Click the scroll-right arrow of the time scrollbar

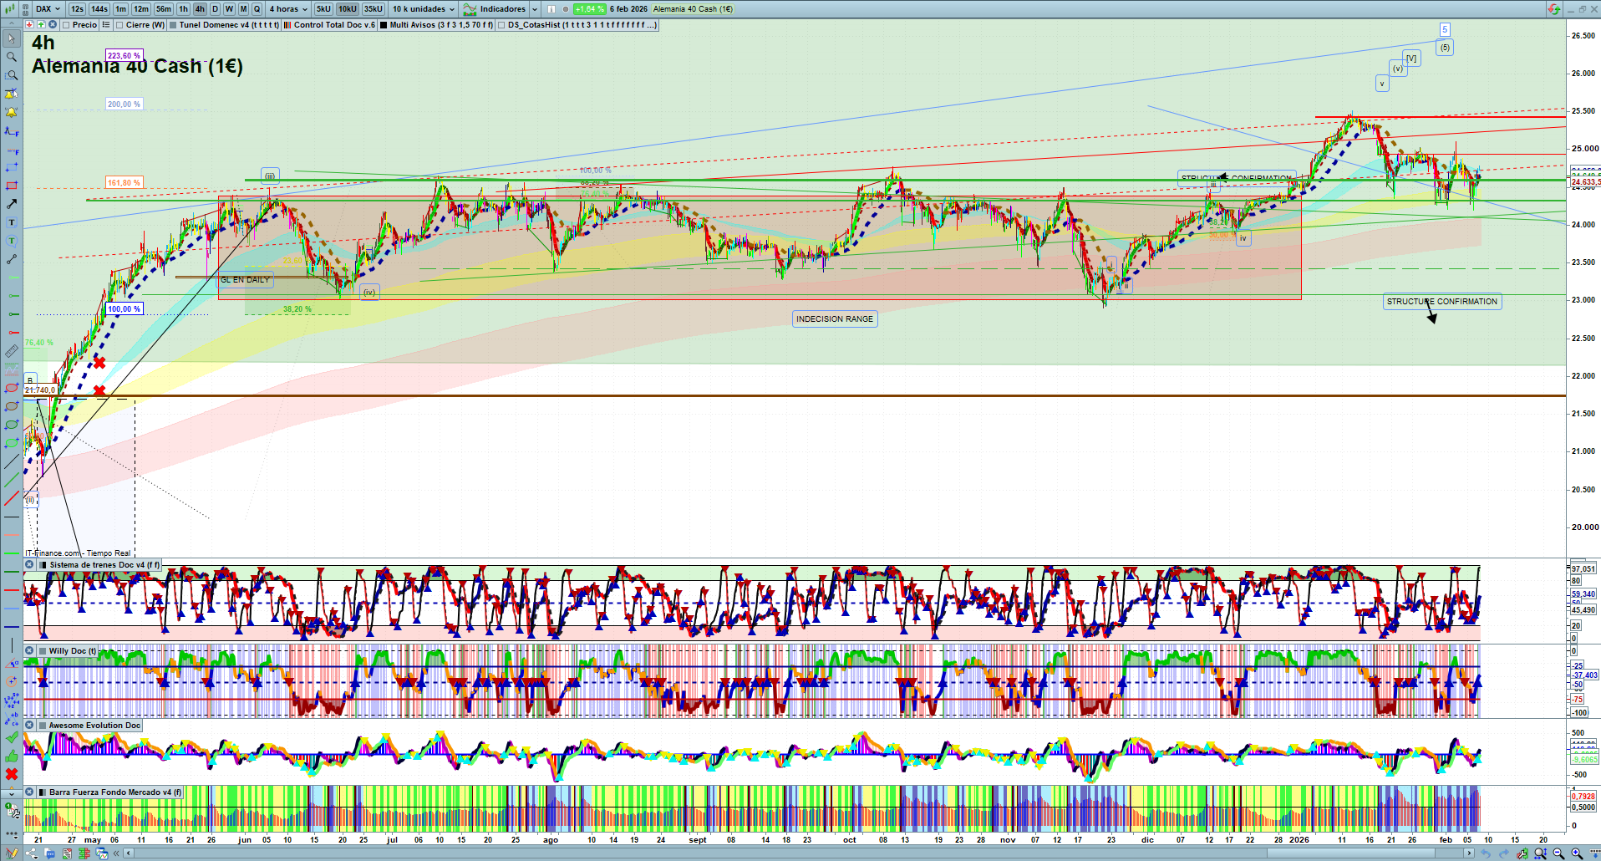(1471, 853)
